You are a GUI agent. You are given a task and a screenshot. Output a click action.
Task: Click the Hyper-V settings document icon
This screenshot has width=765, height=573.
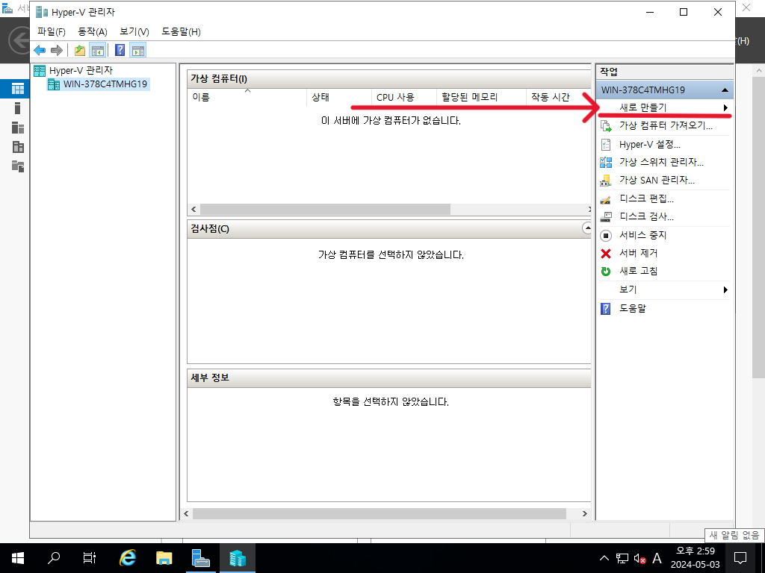(606, 144)
